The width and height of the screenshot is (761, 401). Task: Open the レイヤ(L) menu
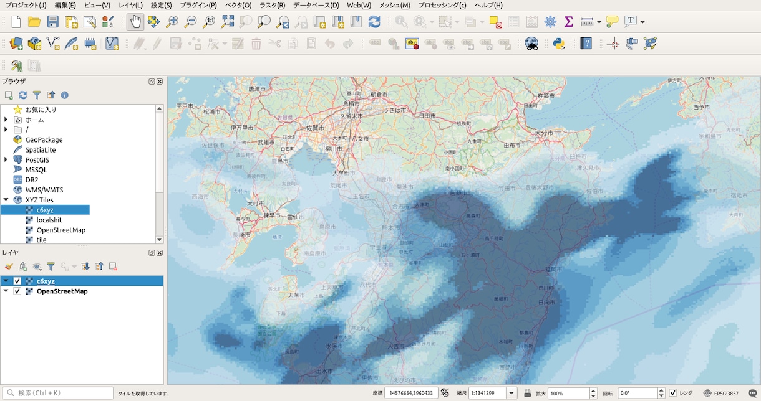[x=130, y=6]
